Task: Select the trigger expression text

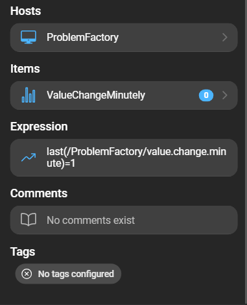Action: click(x=136, y=157)
